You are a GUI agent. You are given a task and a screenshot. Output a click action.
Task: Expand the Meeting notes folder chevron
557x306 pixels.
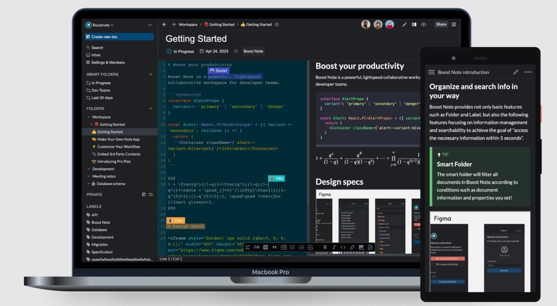coord(89,176)
